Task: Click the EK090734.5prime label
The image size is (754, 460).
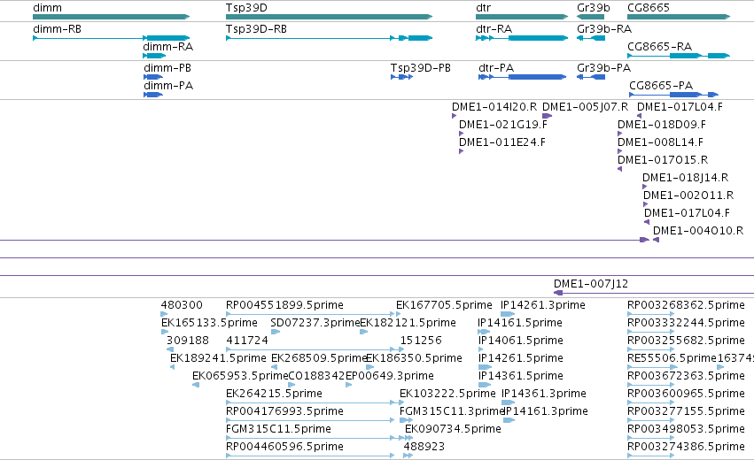Action: click(x=453, y=429)
